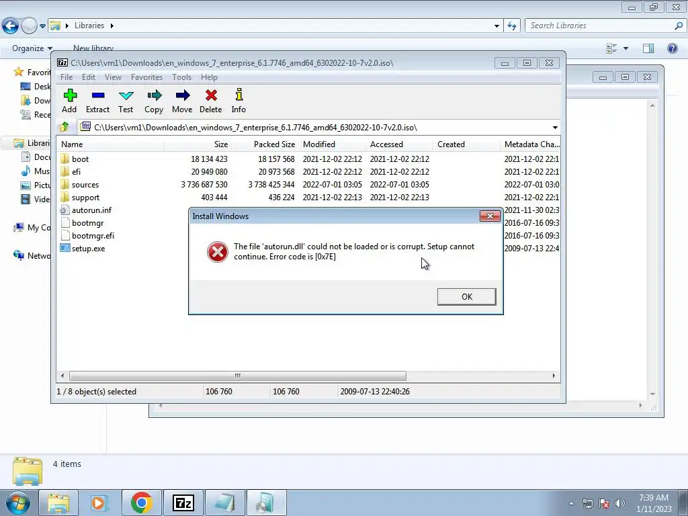The image size is (688, 516).
Task: Select the support folder
Action: click(x=85, y=198)
